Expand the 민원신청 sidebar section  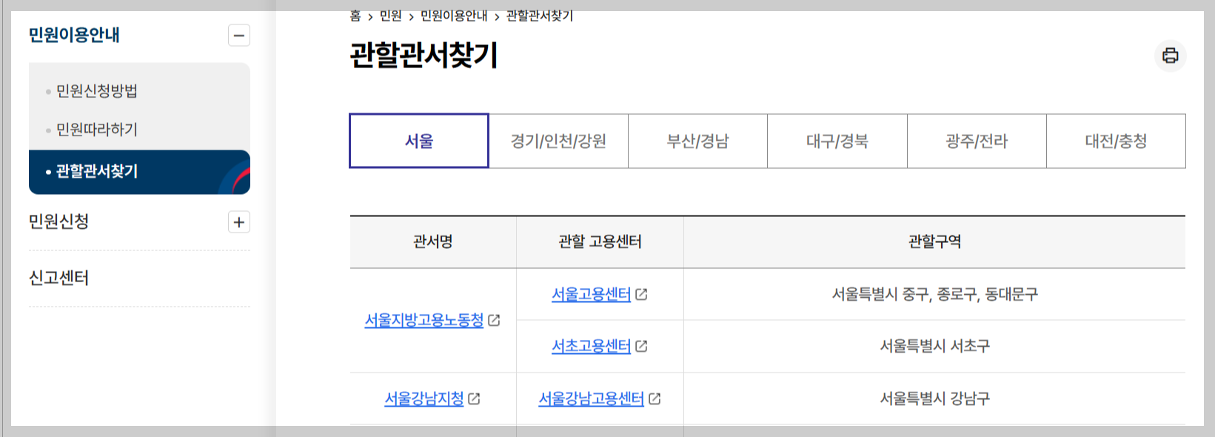click(239, 222)
